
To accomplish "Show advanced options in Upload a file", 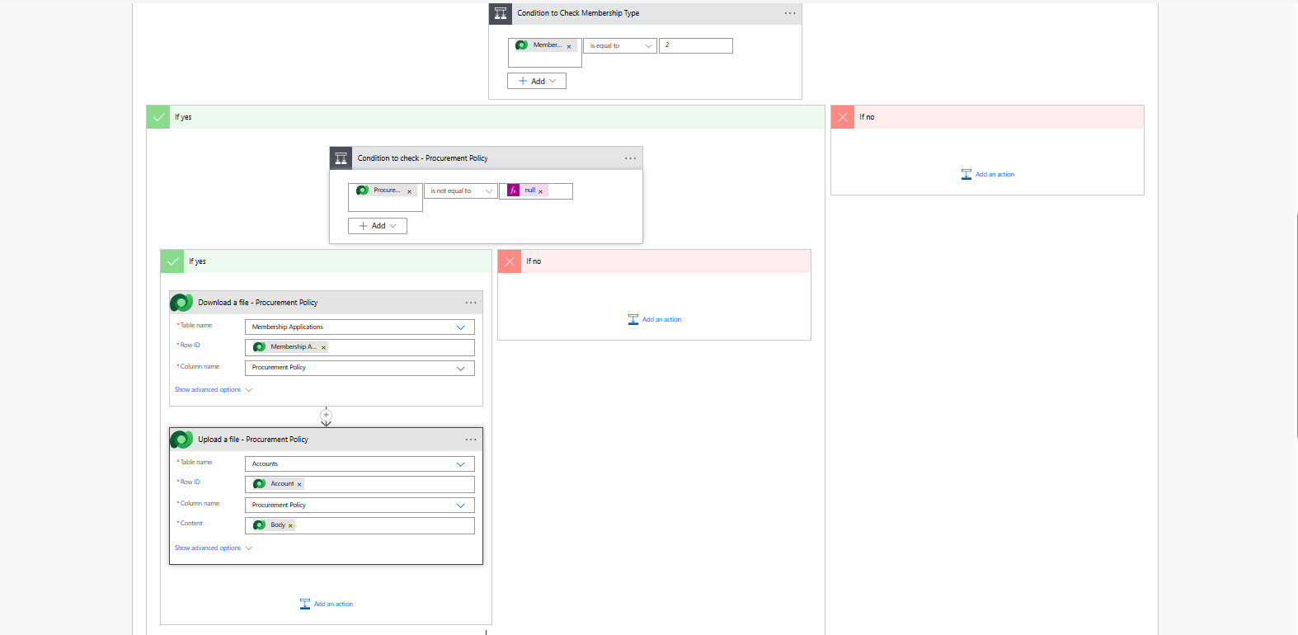I will pos(213,548).
